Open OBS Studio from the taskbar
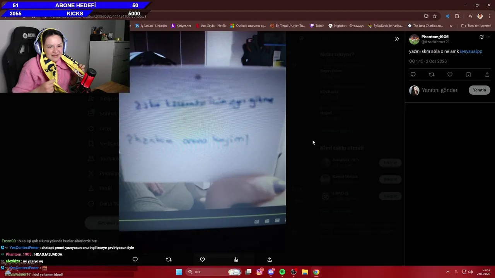This screenshot has width=495, height=278. pos(294,272)
